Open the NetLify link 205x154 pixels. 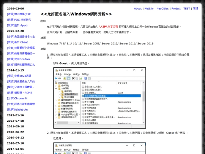tap(149, 8)
